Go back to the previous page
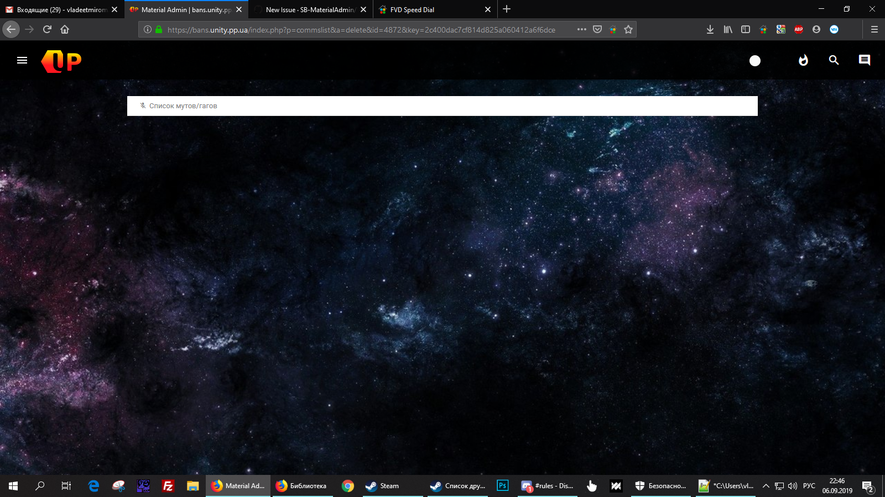885x497 pixels. [x=11, y=29]
